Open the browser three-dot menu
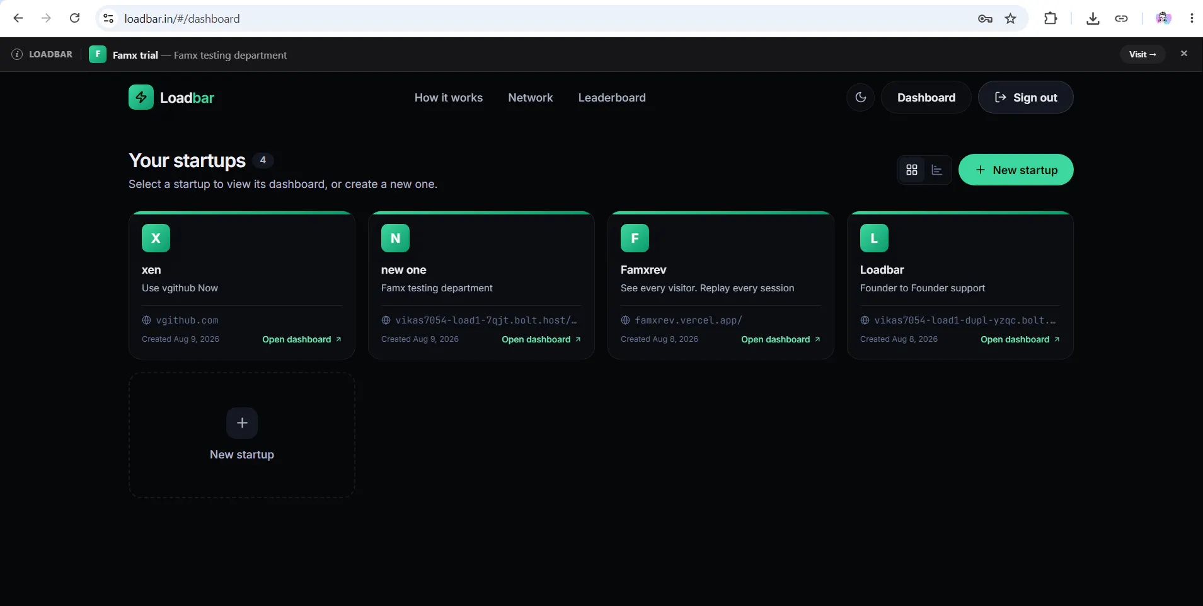Screen dimensions: 1203x606 coord(1192,18)
